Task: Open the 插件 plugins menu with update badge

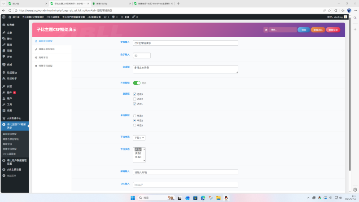Action: (9, 92)
